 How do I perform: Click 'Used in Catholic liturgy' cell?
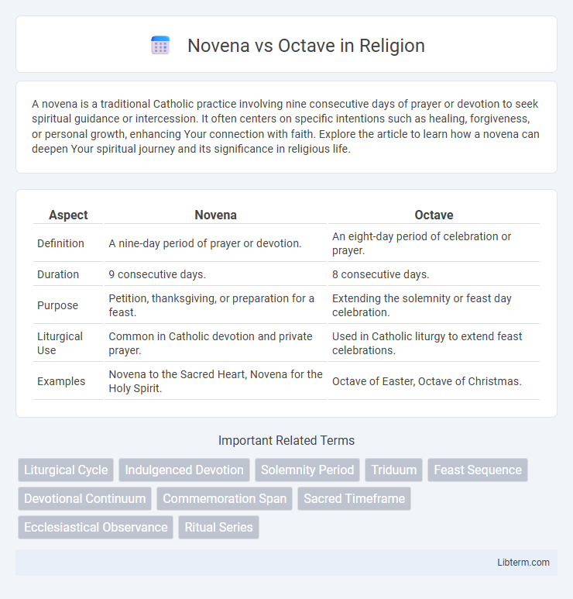[434, 343]
